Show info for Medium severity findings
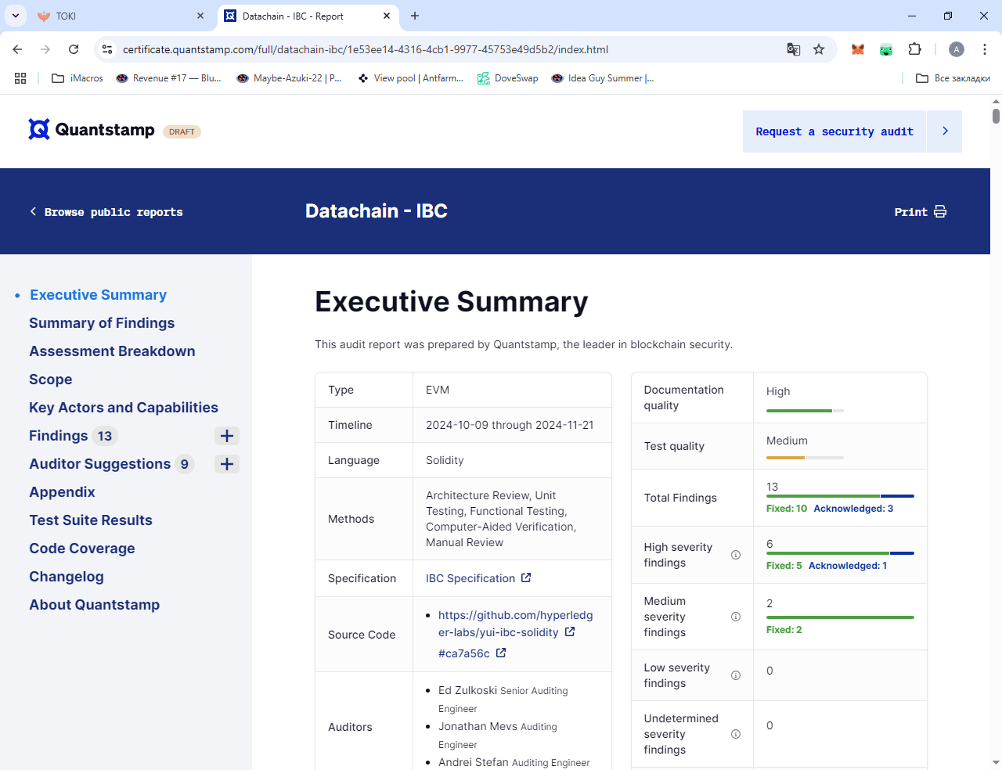The width and height of the screenshot is (1002, 770). click(736, 617)
